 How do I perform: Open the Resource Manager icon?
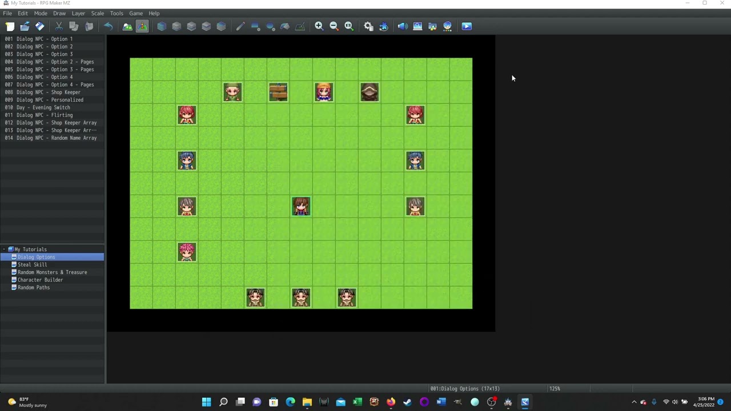click(432, 26)
